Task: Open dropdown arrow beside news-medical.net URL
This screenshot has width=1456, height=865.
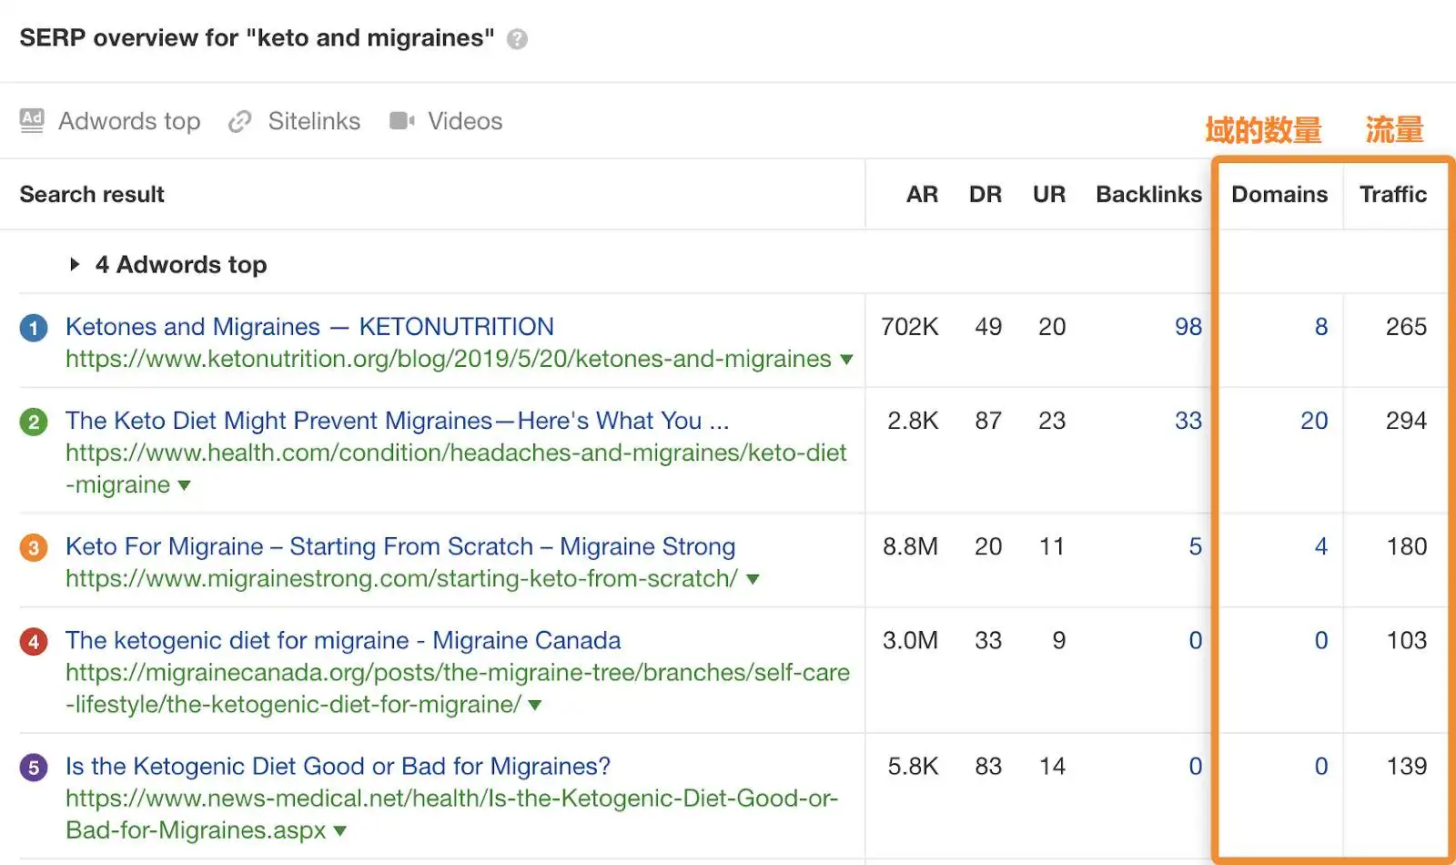Action: [340, 831]
